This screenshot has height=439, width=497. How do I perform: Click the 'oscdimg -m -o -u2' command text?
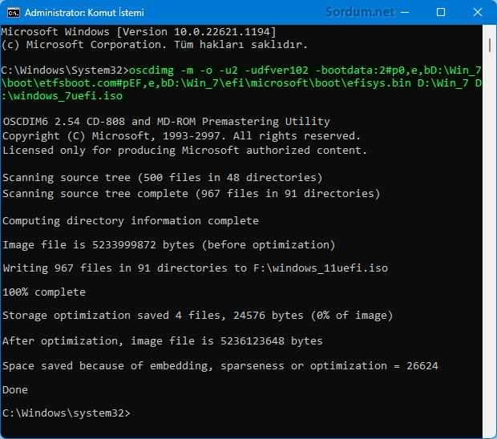pyautogui.click(x=184, y=70)
